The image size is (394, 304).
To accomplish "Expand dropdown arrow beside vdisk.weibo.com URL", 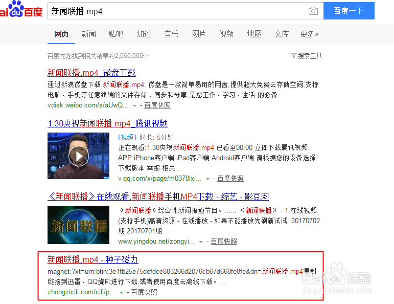I will pyautogui.click(x=134, y=106).
